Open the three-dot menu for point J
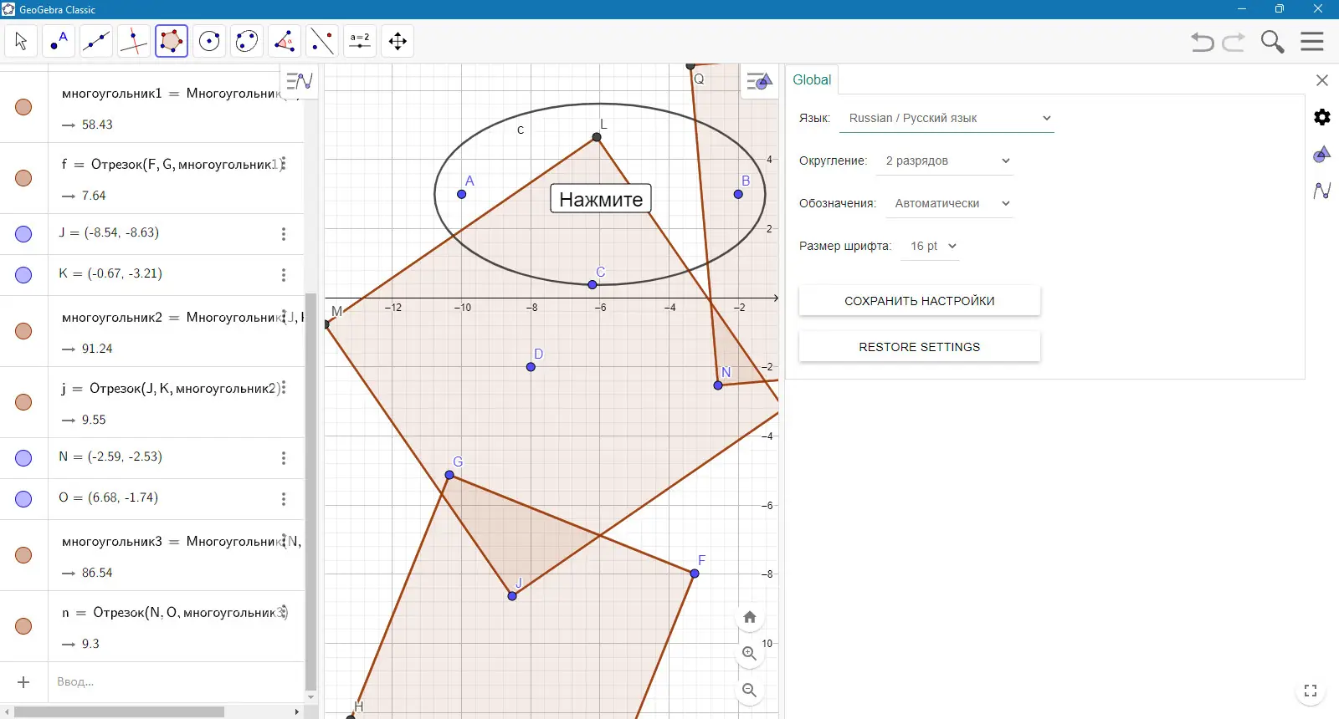The height and width of the screenshot is (719, 1339). click(x=284, y=234)
